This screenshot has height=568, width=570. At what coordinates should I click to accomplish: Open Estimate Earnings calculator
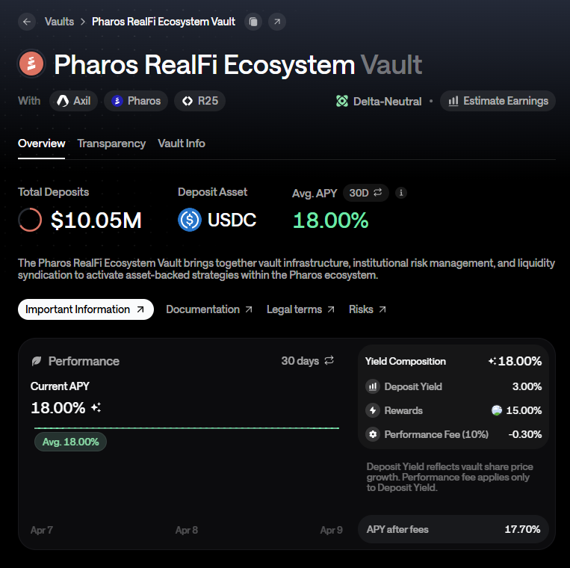[498, 101]
